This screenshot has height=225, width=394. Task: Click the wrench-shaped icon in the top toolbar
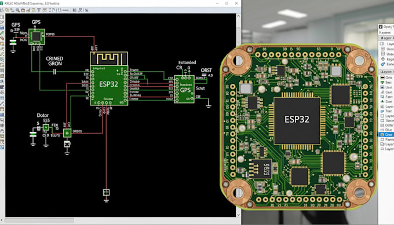[x=81, y=10]
